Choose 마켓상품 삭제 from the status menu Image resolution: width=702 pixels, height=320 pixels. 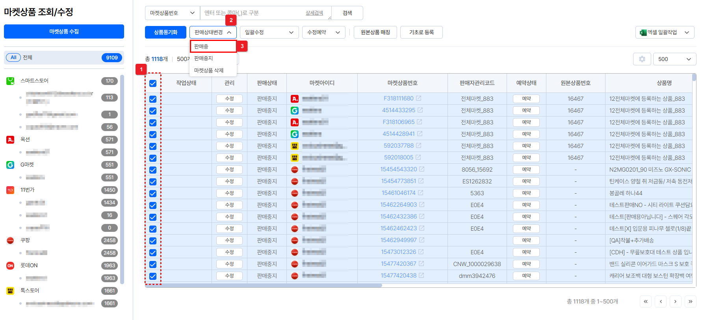[x=213, y=70]
